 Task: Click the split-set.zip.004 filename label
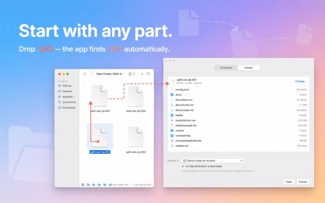[x=136, y=152]
